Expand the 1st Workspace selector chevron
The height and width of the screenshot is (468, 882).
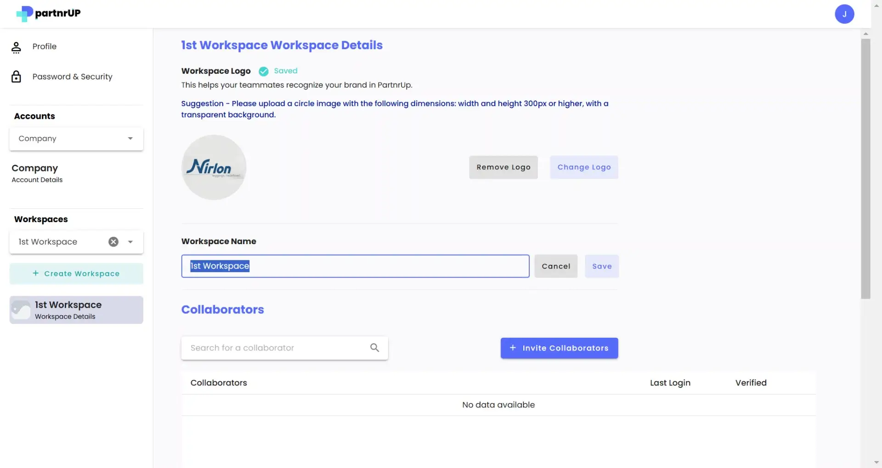pos(130,242)
